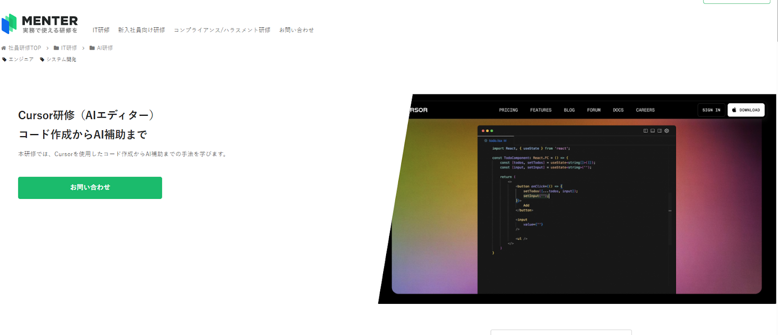The image size is (778, 335).
Task: Click the MENTER logo icon
Action: click(x=9, y=23)
